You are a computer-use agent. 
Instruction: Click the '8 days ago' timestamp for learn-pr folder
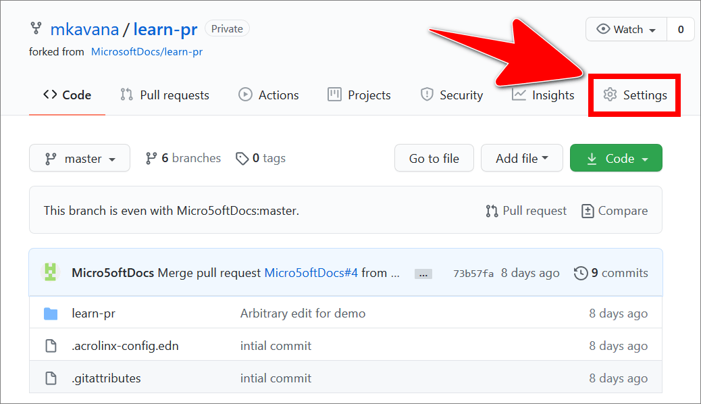[x=619, y=313]
